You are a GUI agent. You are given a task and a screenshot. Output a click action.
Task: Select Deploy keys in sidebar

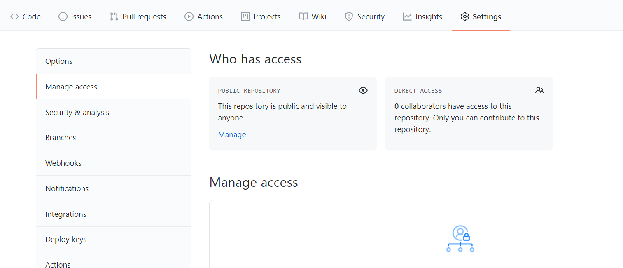coord(66,240)
